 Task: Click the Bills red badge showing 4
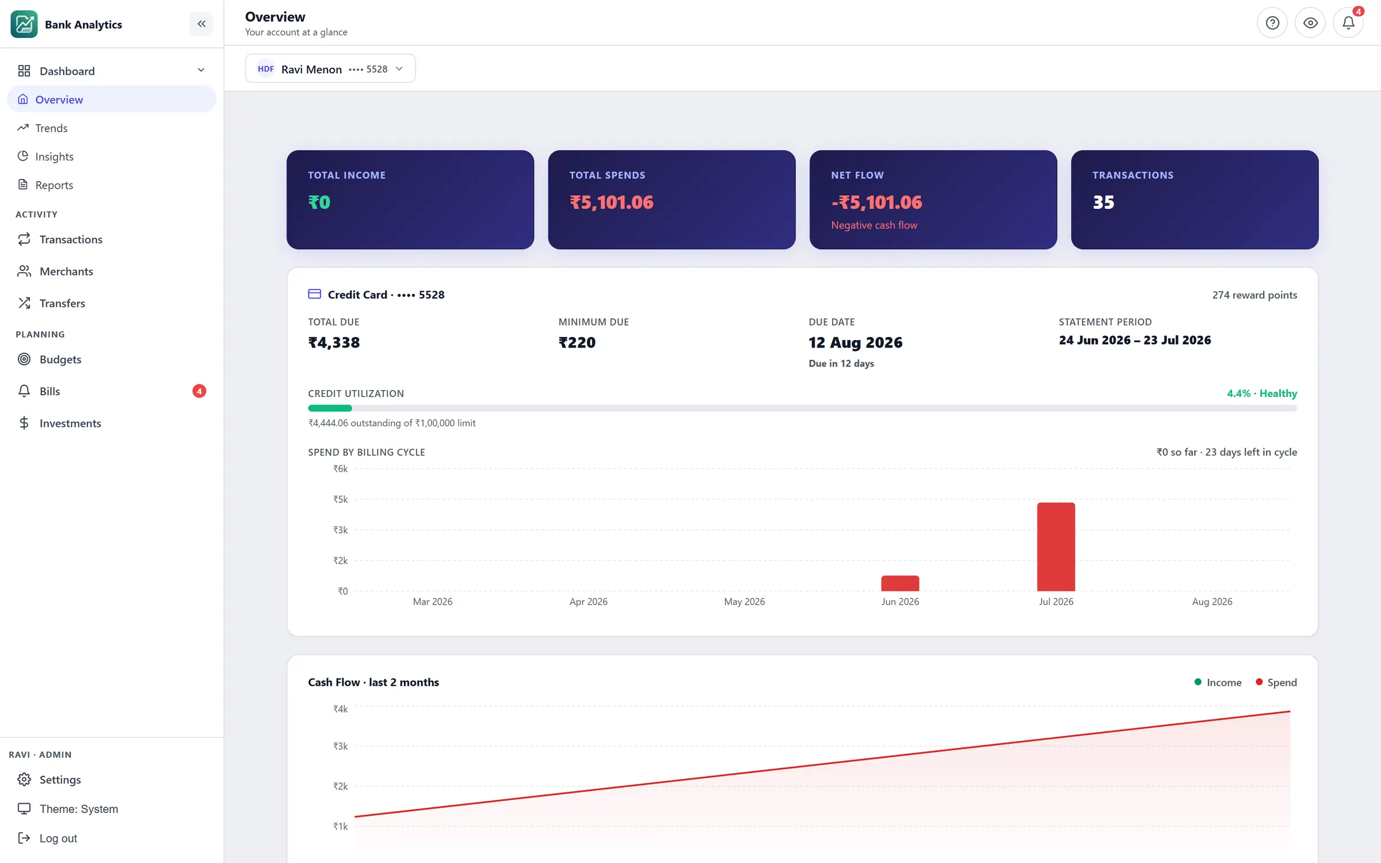(199, 391)
